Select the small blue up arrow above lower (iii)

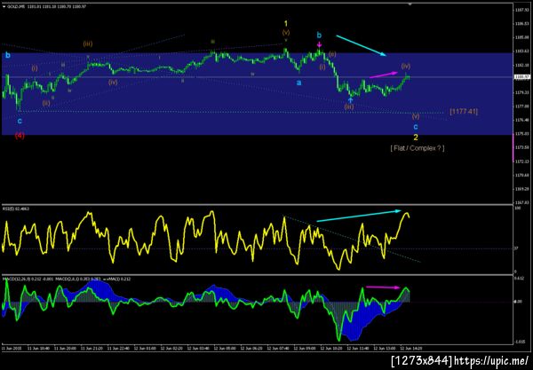pyautogui.click(x=350, y=99)
